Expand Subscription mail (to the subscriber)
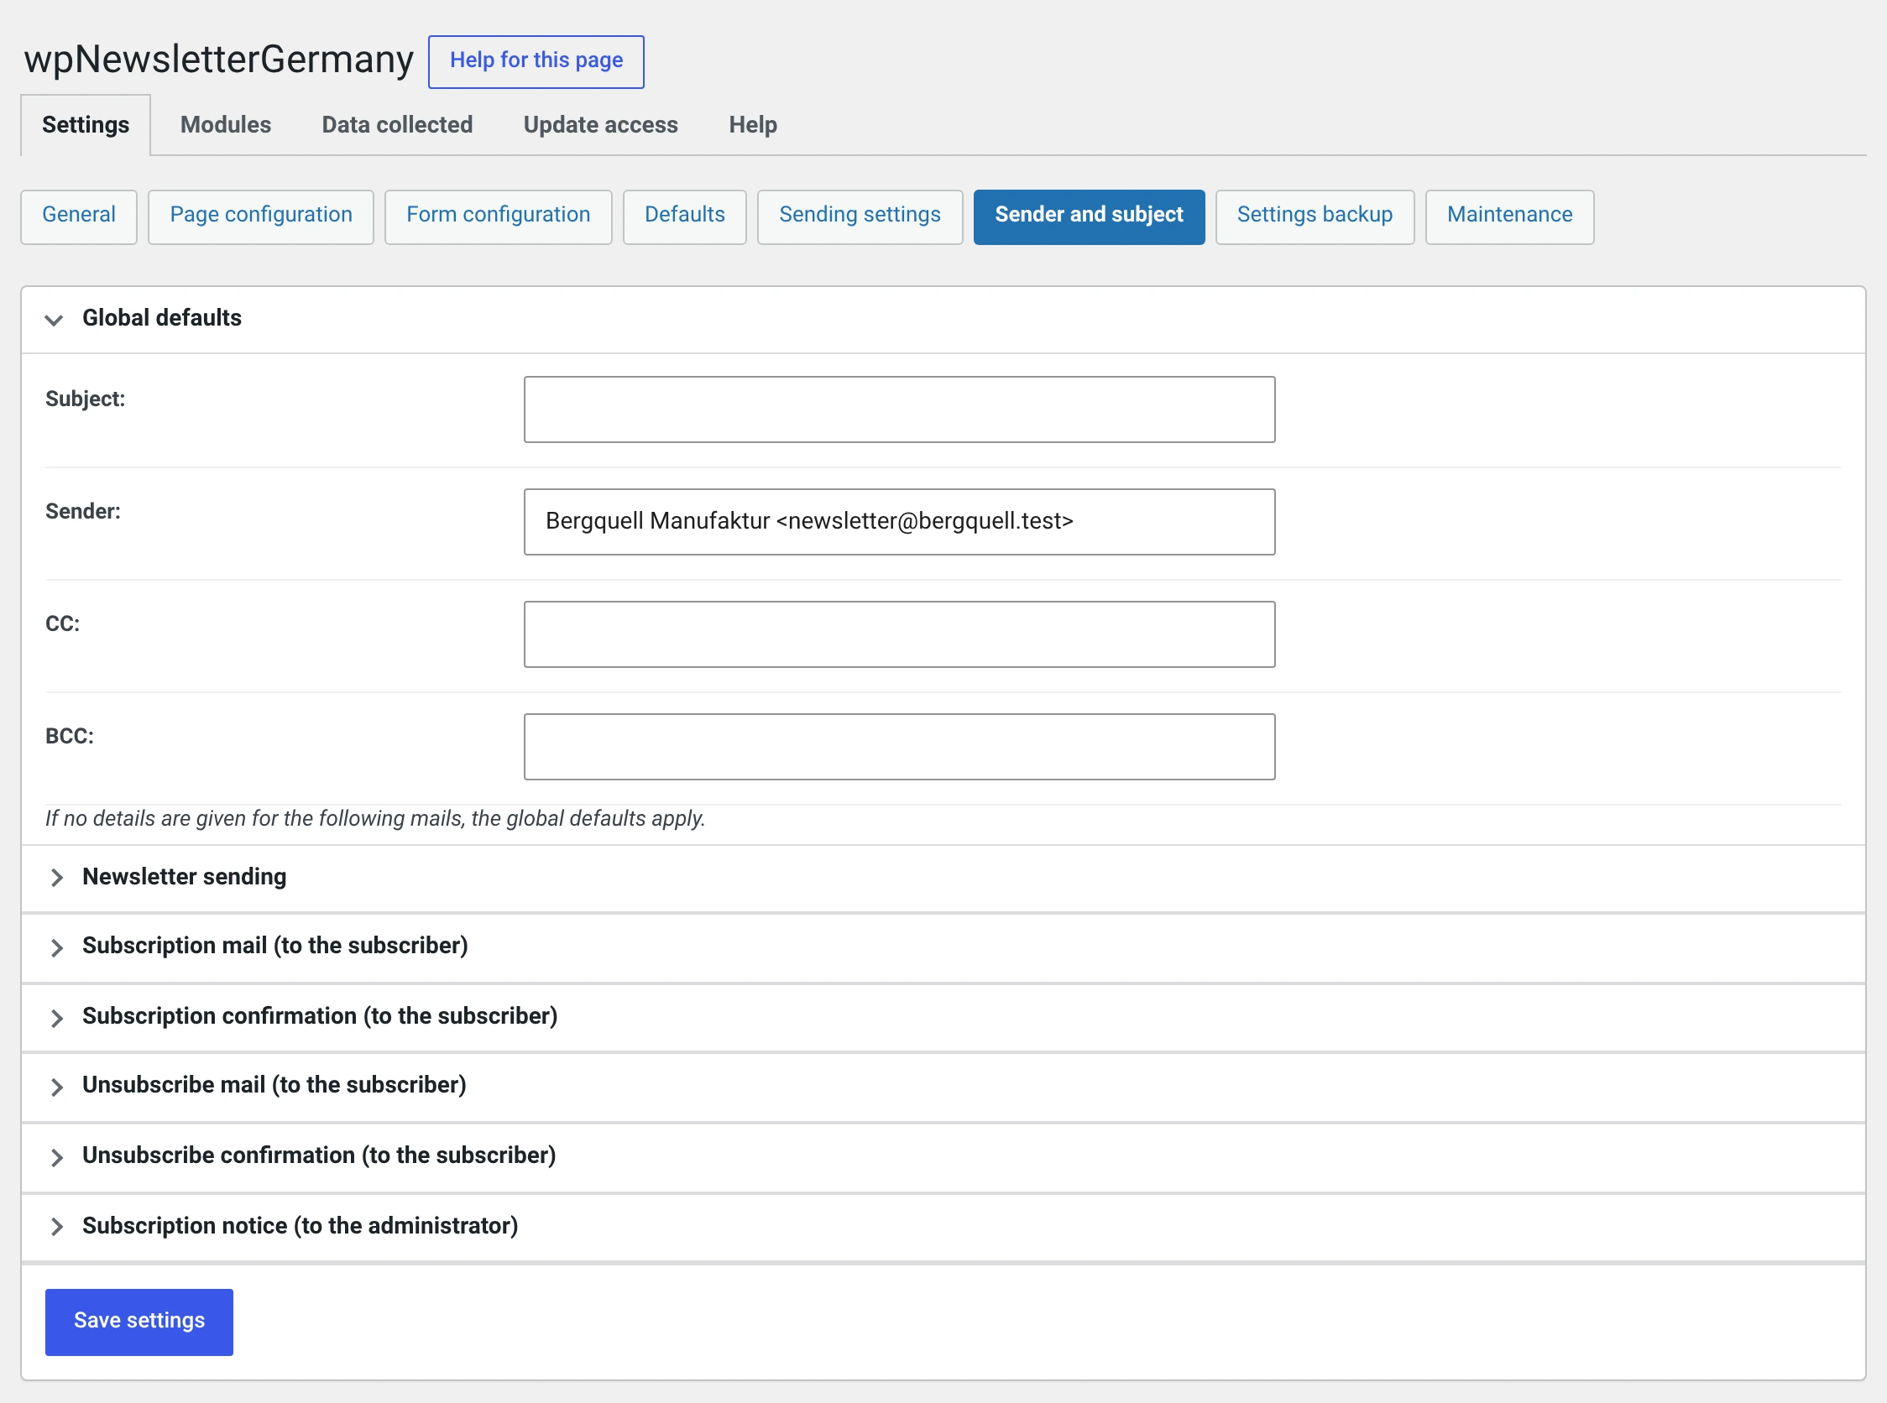 click(x=943, y=947)
